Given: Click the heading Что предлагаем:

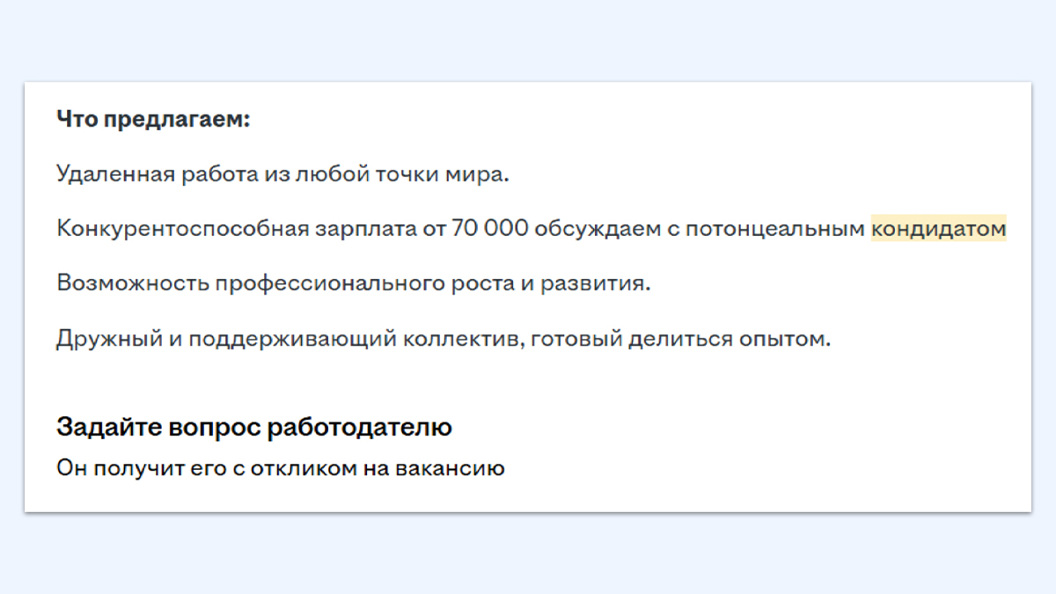Looking at the screenshot, I should tap(154, 120).
